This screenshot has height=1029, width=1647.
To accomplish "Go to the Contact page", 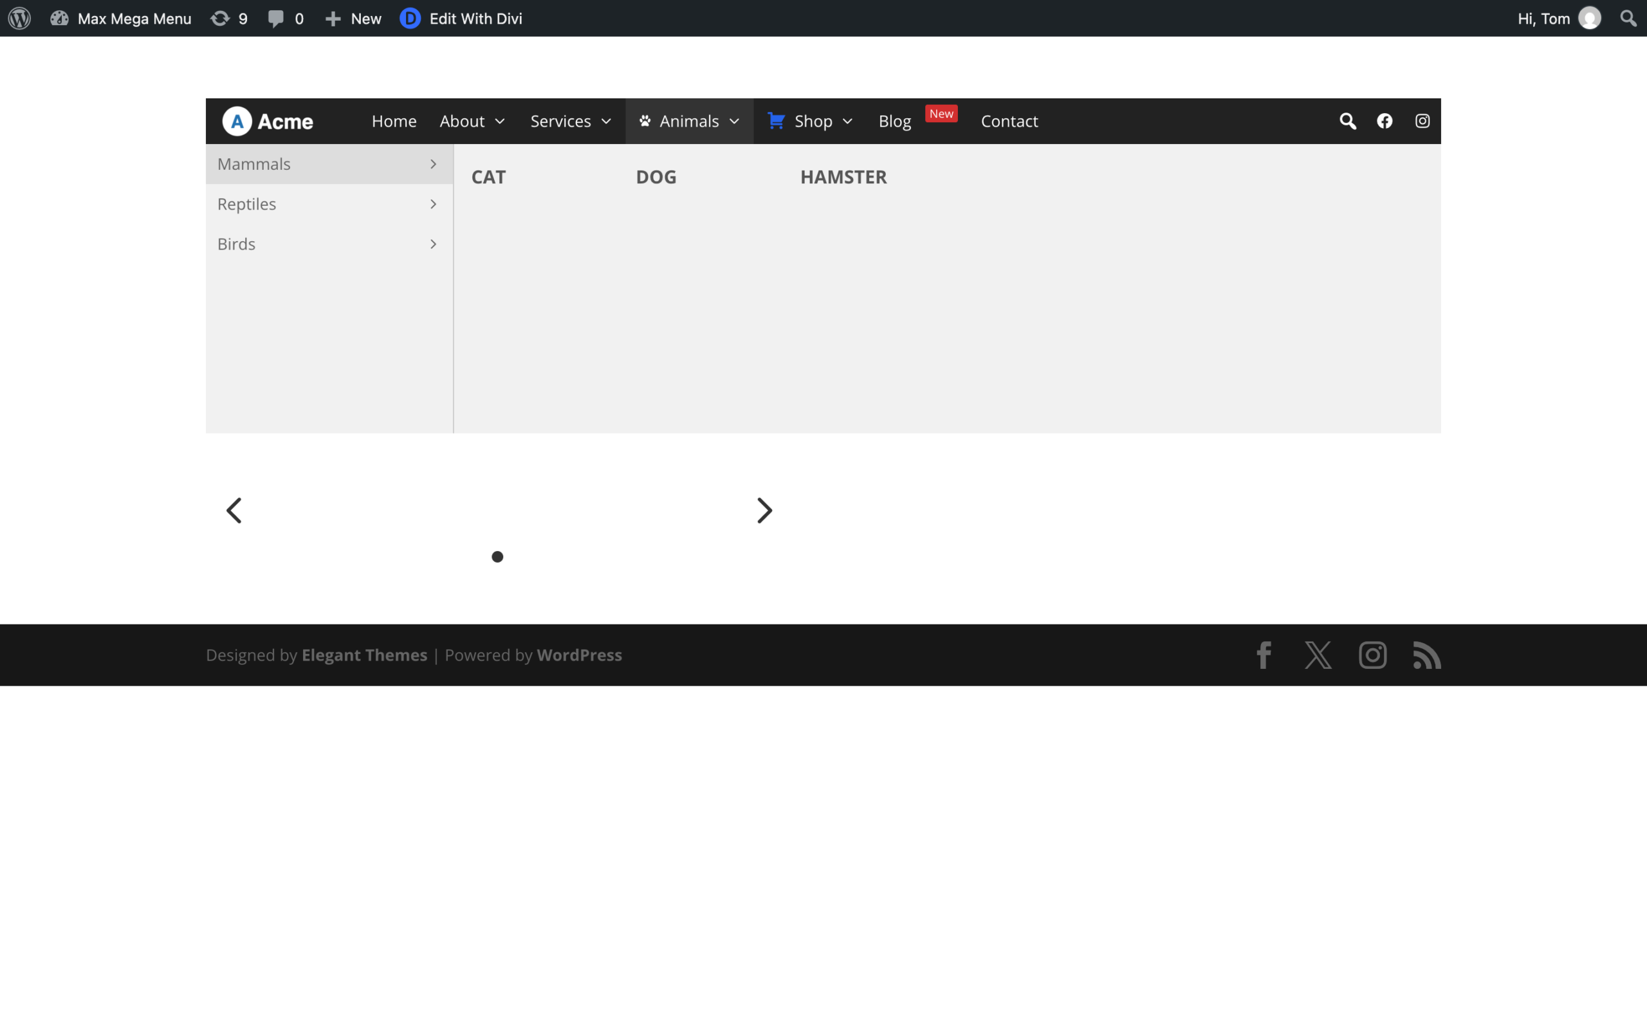I will [x=1009, y=121].
